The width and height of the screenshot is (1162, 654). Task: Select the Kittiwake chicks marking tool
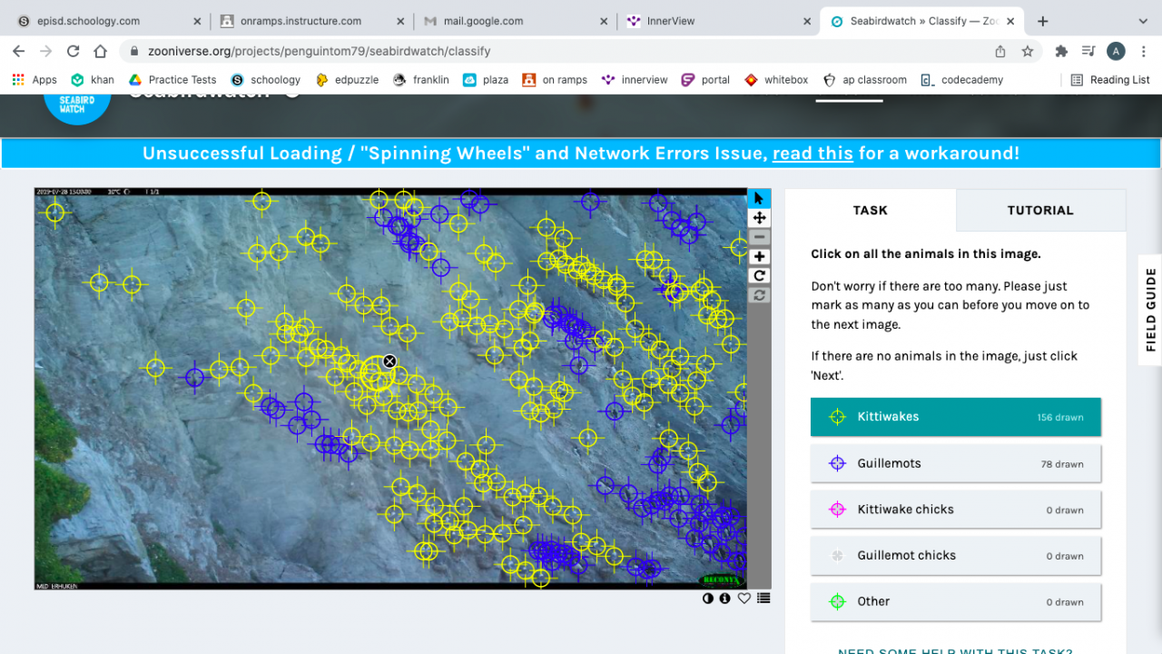click(x=956, y=510)
